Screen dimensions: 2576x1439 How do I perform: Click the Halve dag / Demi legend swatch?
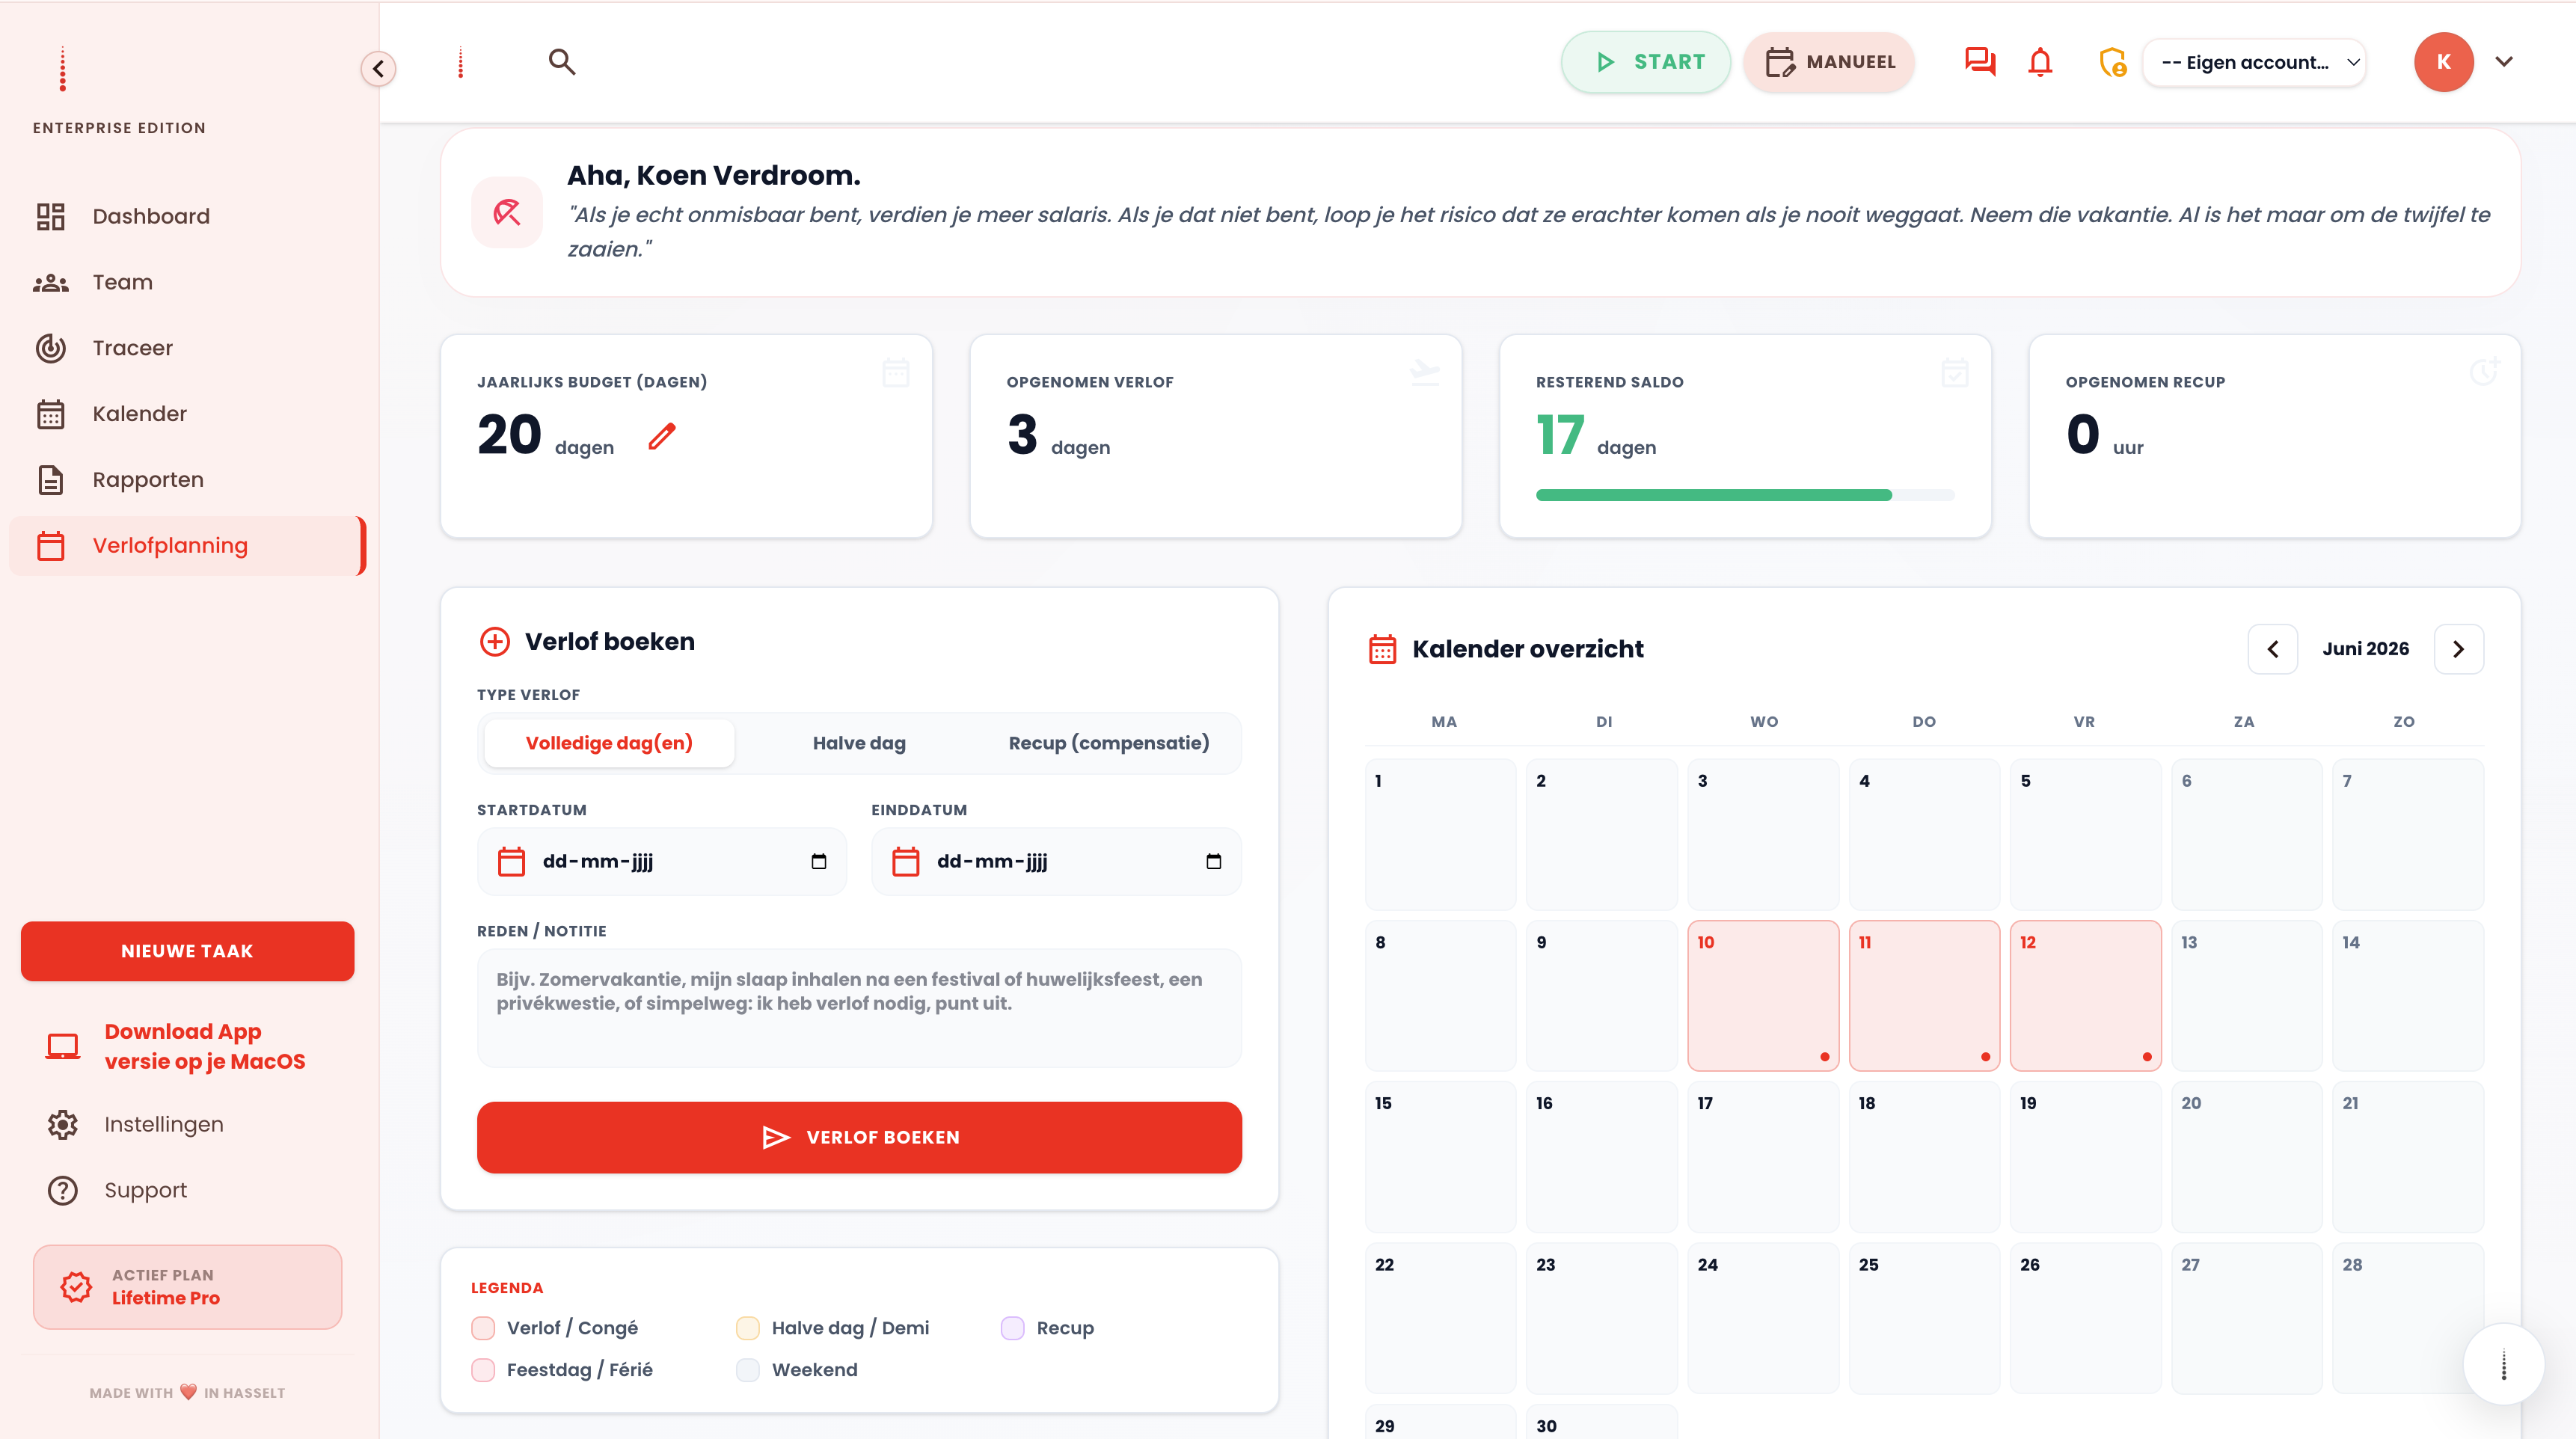(748, 1328)
